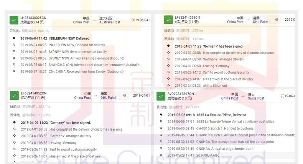Click row 2019-05-29 17:41 201600, Mailed
This screenshot has width=303, height=164.
193,155
